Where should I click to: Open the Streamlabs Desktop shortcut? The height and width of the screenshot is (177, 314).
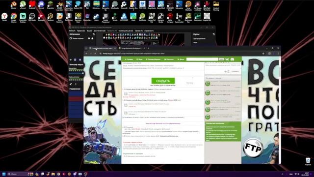[x=23, y=17]
